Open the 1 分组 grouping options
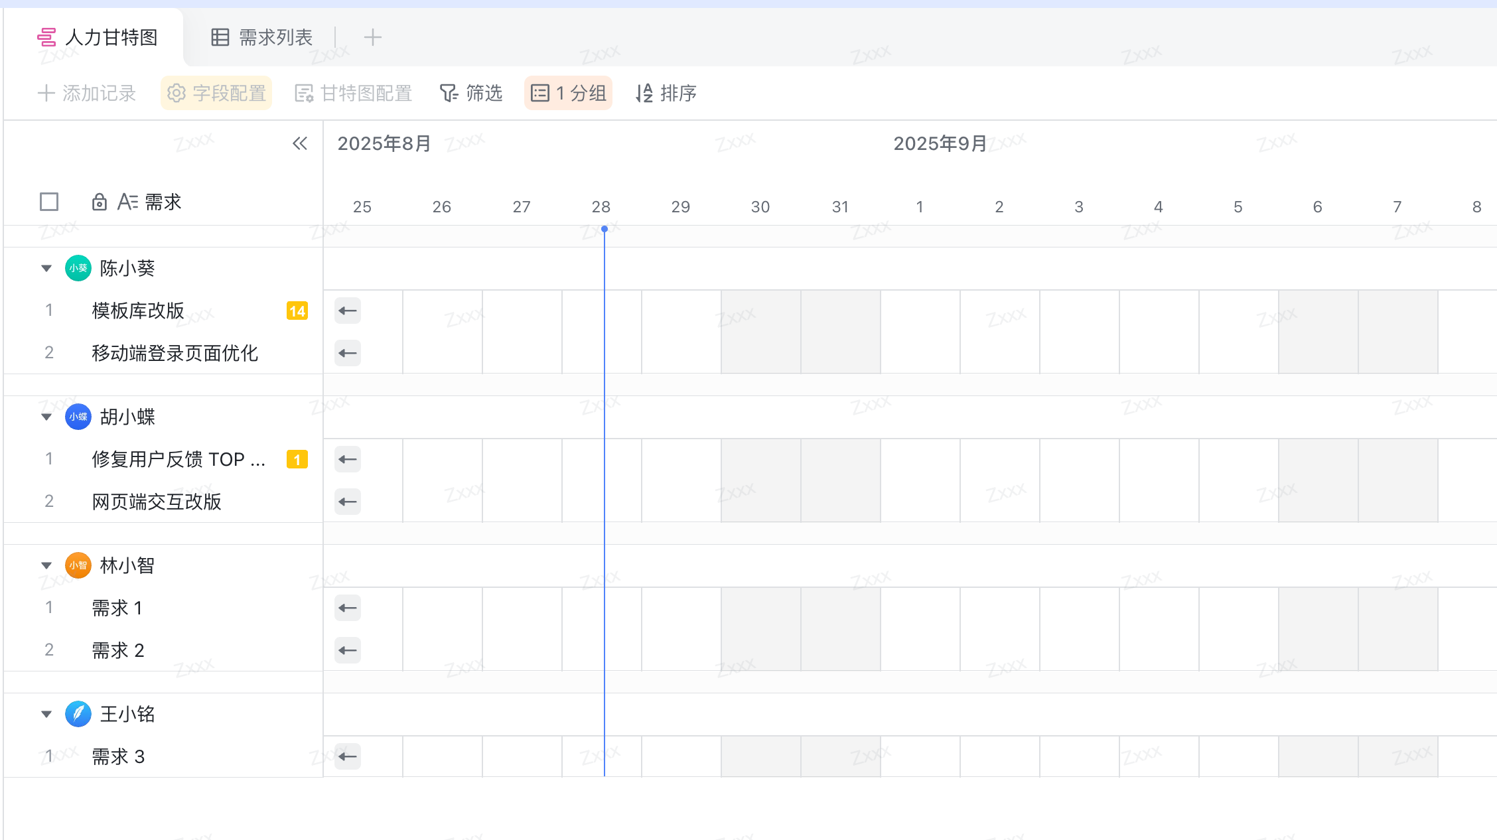The image size is (1497, 840). [569, 93]
